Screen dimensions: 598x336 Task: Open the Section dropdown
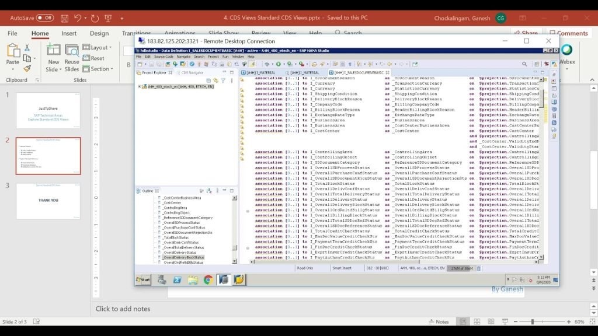pos(98,69)
